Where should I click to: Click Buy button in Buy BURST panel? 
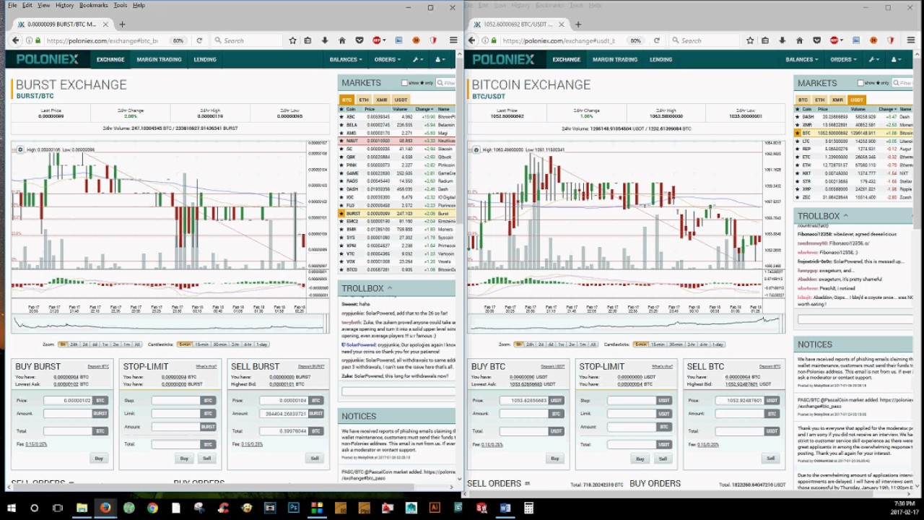[x=99, y=458]
